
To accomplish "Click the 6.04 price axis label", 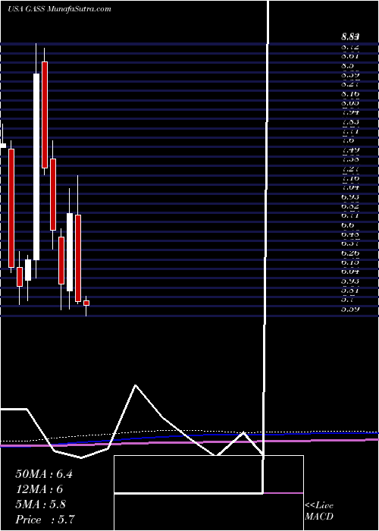I will pyautogui.click(x=350, y=272).
